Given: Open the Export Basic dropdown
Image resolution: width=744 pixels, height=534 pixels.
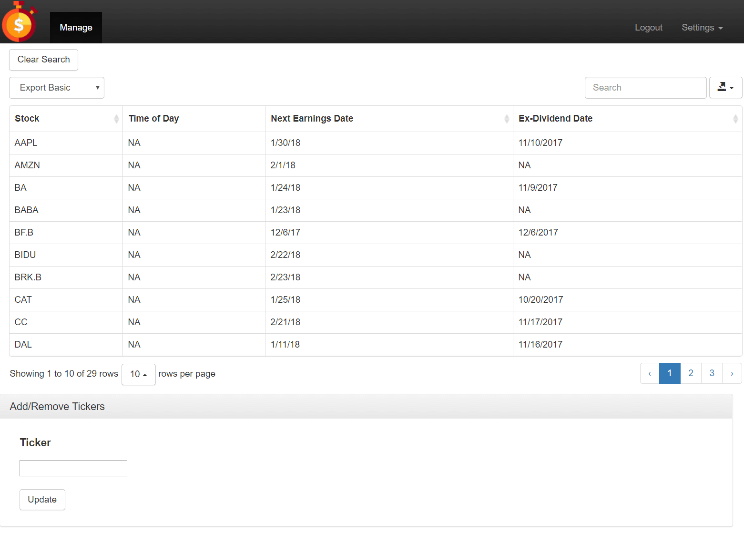Looking at the screenshot, I should tap(57, 88).
